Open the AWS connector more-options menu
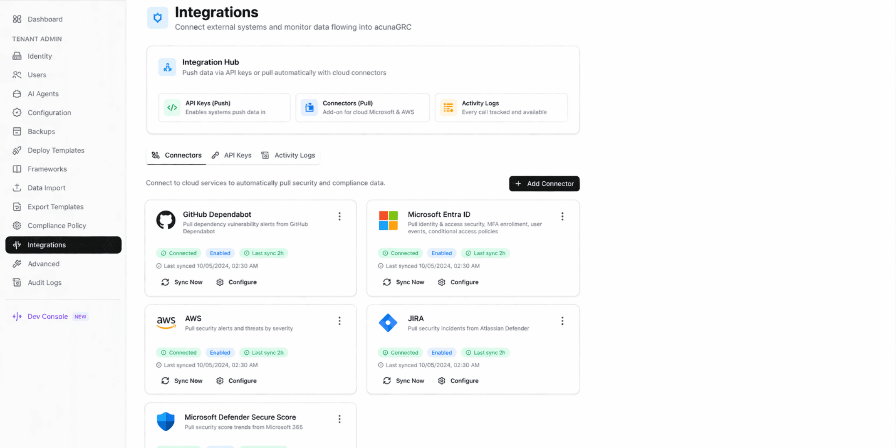 (339, 321)
